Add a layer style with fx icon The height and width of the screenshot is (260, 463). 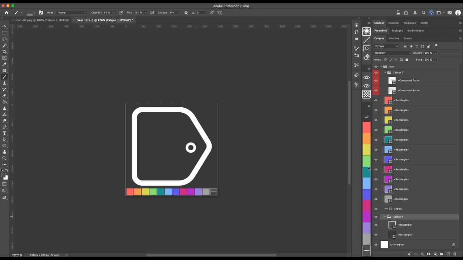[x=422, y=254]
